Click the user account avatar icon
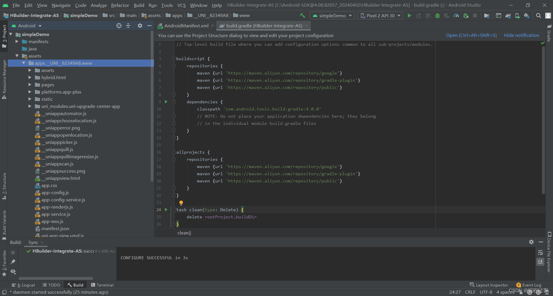The width and height of the screenshot is (553, 296). (x=548, y=16)
